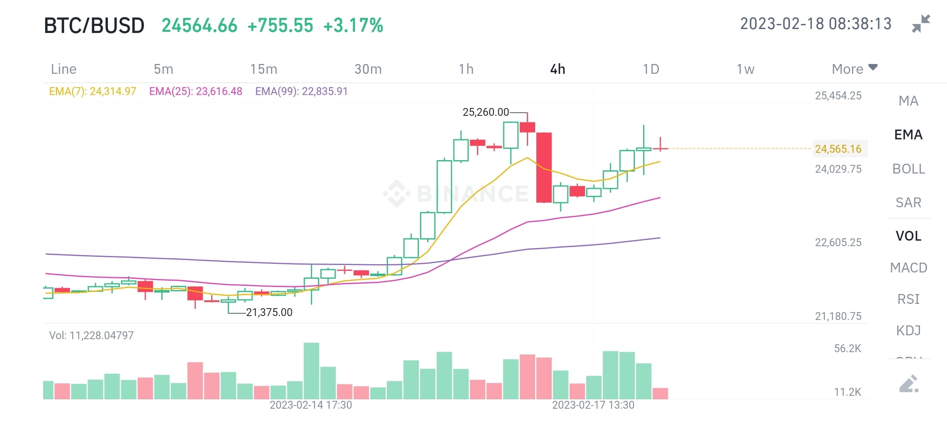Open the MACD indicator panel
The height and width of the screenshot is (424, 947).
[x=909, y=267]
